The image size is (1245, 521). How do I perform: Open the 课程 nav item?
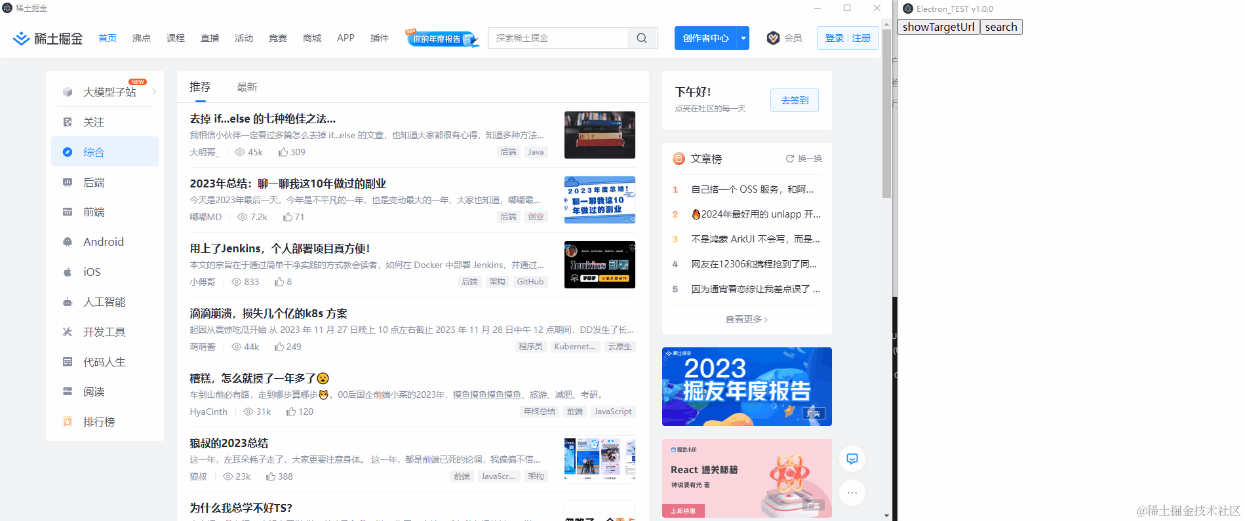[x=176, y=38]
